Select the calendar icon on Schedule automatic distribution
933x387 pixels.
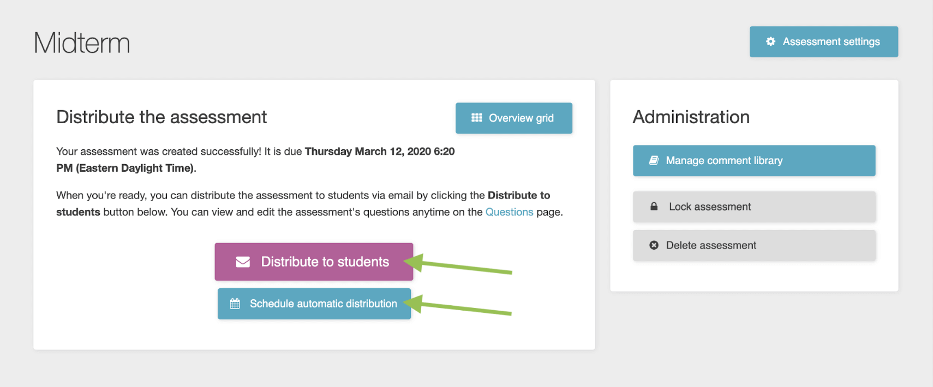coord(235,304)
